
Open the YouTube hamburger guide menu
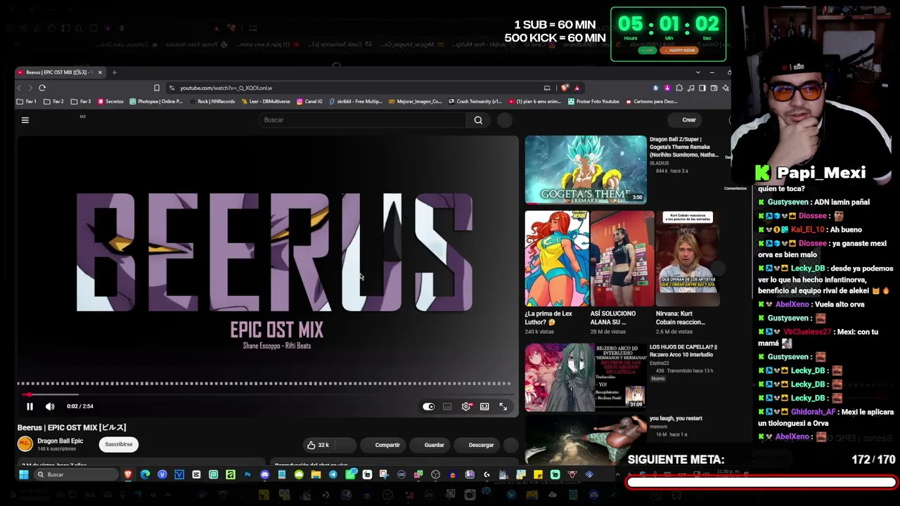point(25,120)
